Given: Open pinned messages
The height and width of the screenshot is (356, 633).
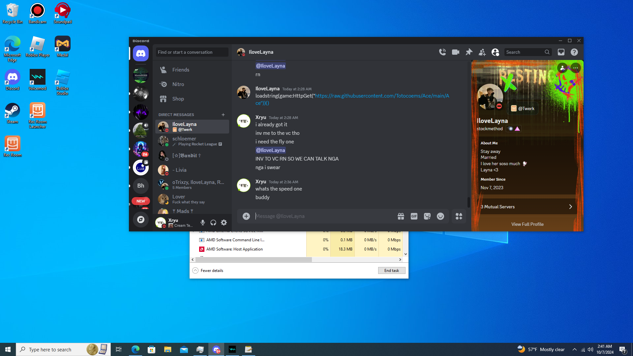Looking at the screenshot, I should (469, 52).
